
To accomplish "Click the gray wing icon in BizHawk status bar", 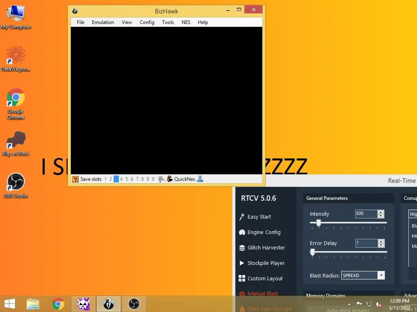I will tap(161, 179).
